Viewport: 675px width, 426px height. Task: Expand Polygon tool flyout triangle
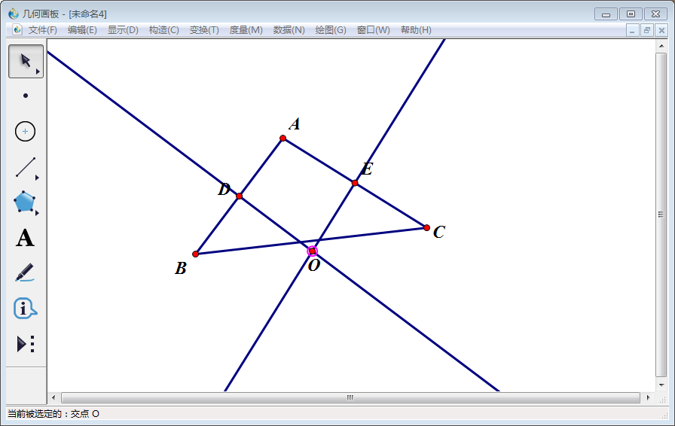point(37,213)
